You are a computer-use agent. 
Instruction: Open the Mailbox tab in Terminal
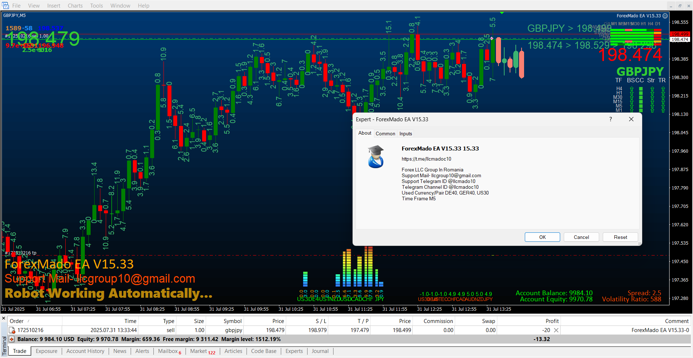(x=168, y=351)
